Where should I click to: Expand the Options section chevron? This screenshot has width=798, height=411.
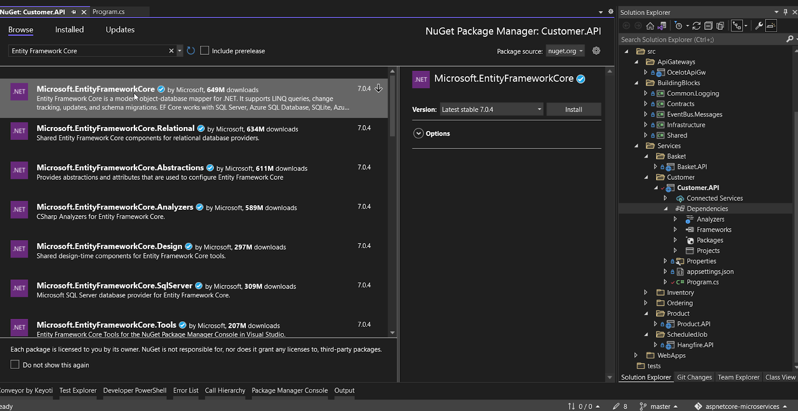tap(418, 134)
